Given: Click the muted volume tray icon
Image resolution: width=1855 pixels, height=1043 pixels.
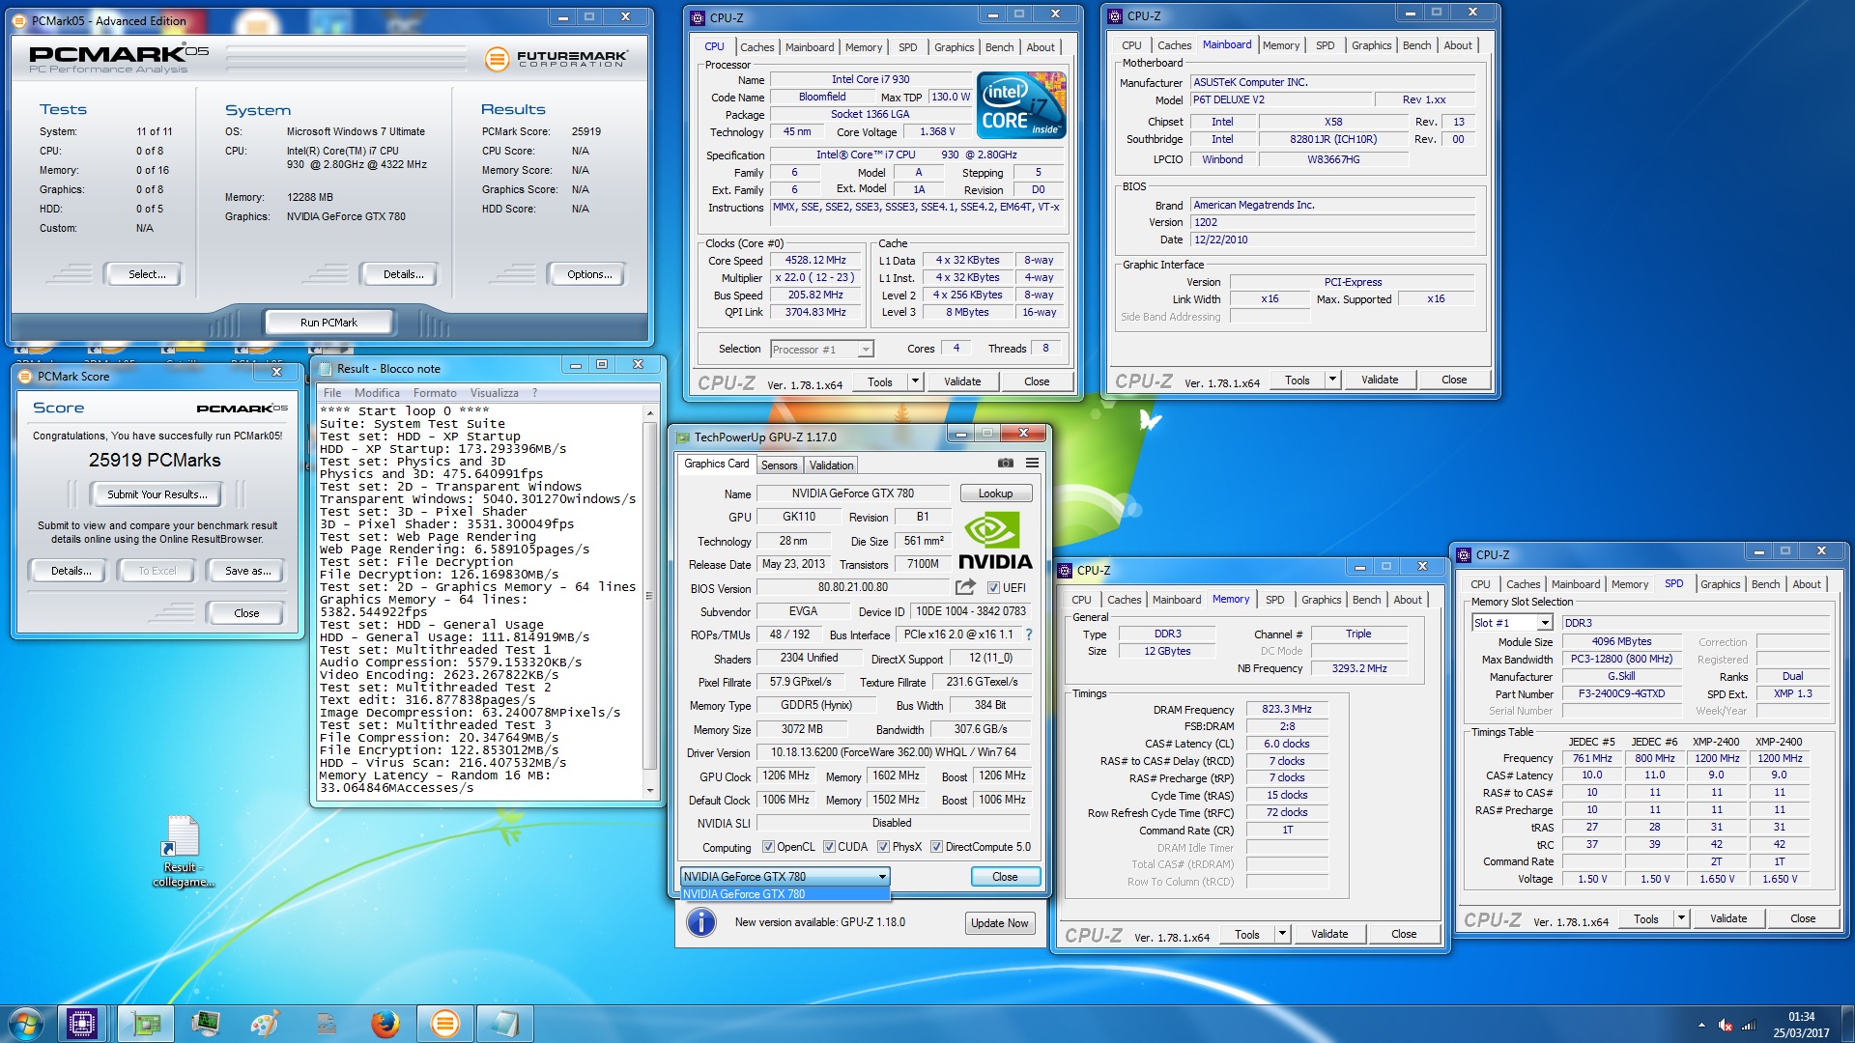Looking at the screenshot, I should click(x=1725, y=1025).
